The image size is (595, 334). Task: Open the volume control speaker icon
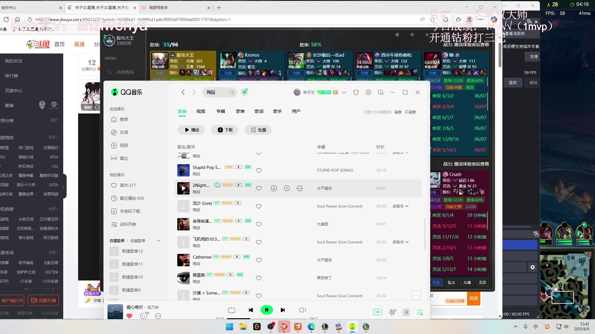(x=302, y=310)
